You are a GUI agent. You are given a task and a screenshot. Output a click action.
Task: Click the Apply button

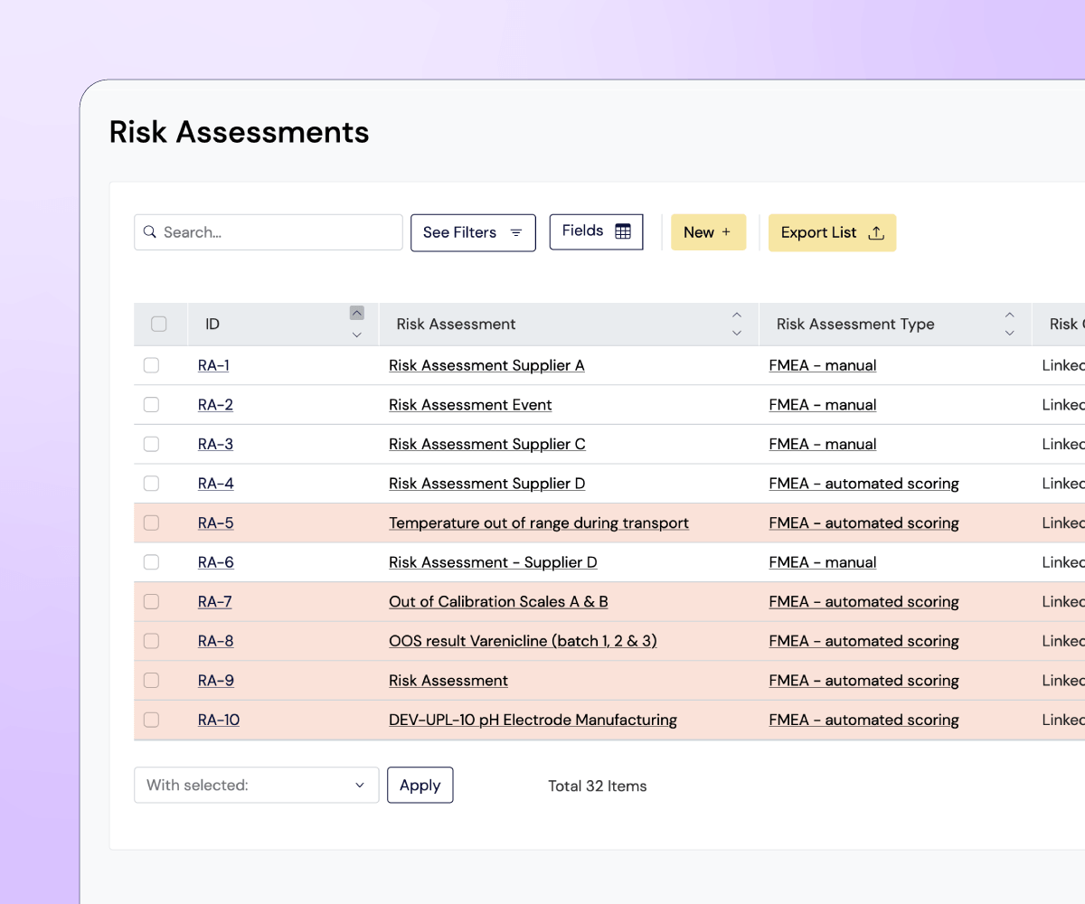(x=420, y=785)
